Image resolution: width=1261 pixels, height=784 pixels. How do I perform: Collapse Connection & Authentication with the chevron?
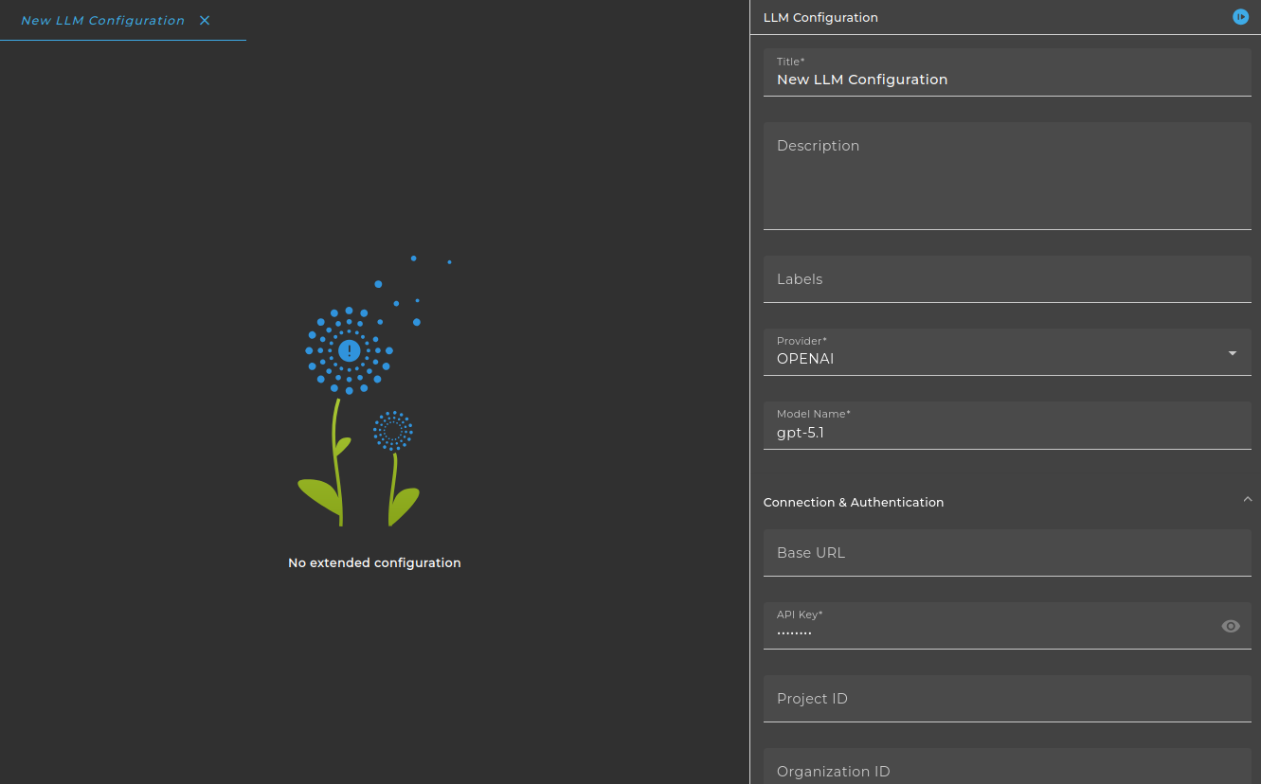[1247, 499]
